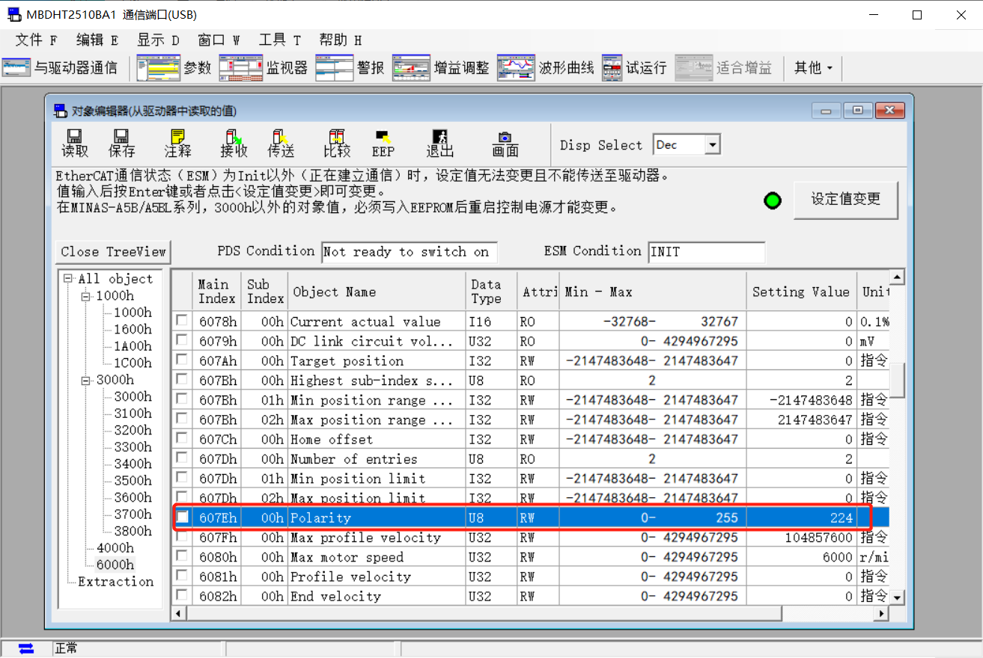Open the 其他 dropdown menu
Viewport: 983px width, 658px height.
click(813, 68)
